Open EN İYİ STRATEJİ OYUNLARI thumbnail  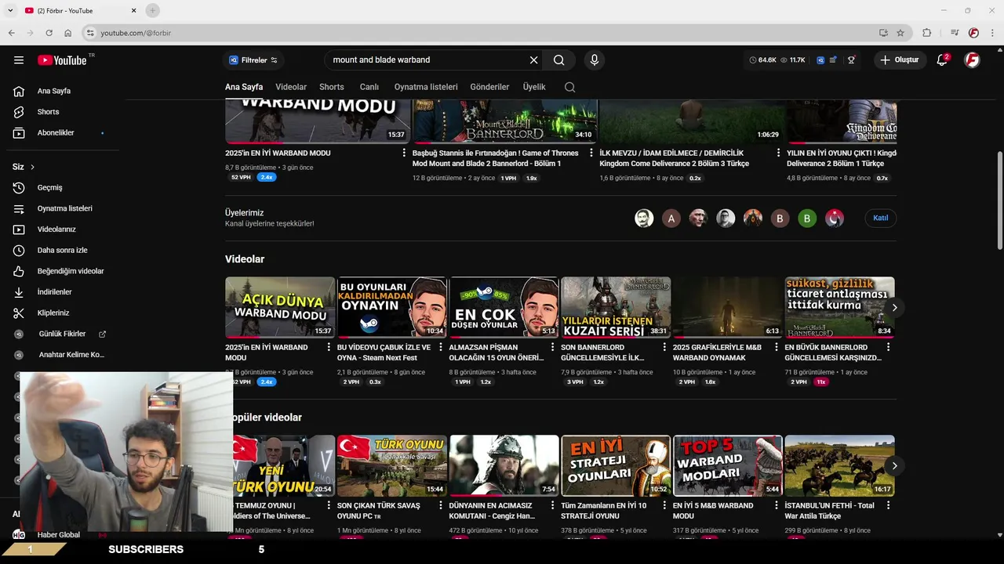(x=616, y=465)
